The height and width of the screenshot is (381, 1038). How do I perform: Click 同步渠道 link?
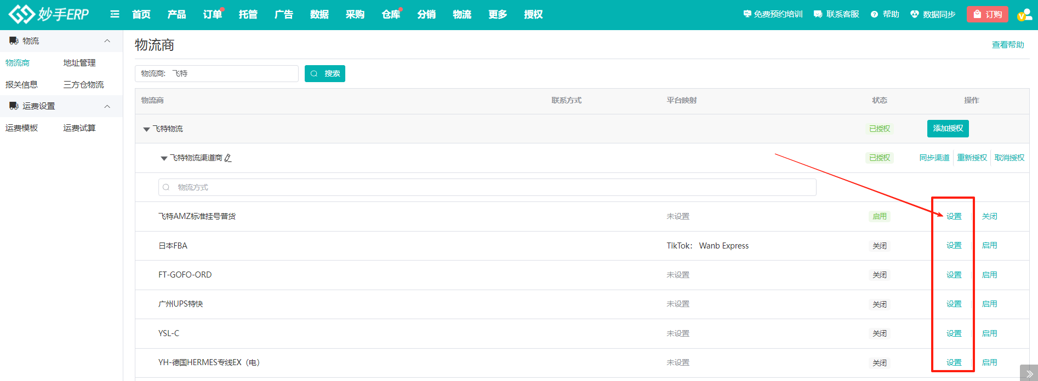pos(934,158)
